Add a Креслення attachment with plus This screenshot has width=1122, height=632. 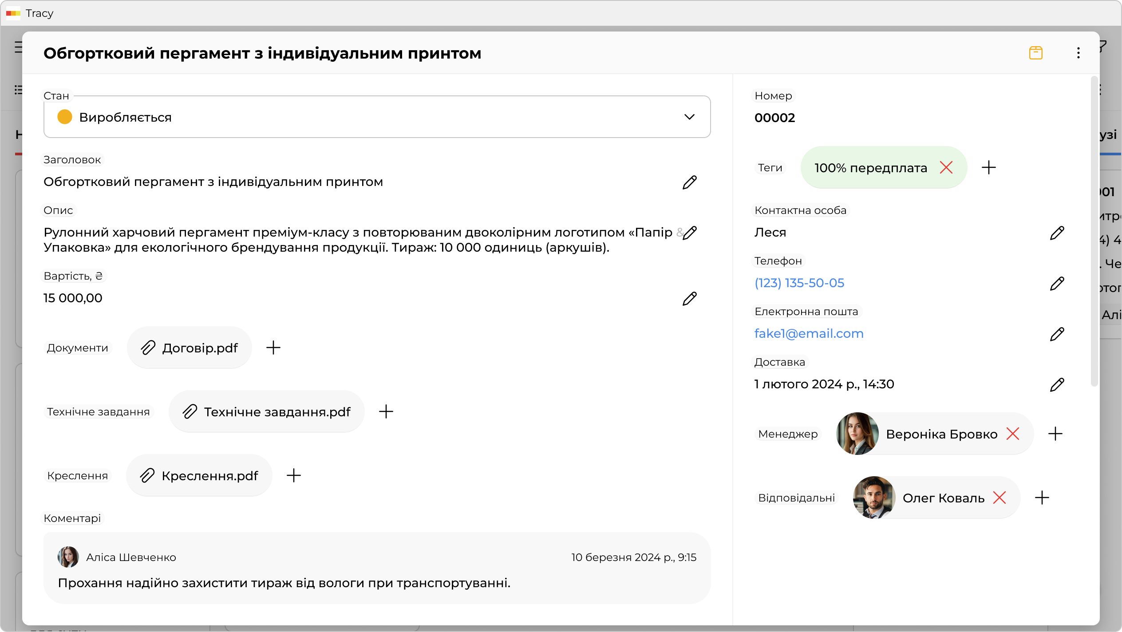[294, 475]
